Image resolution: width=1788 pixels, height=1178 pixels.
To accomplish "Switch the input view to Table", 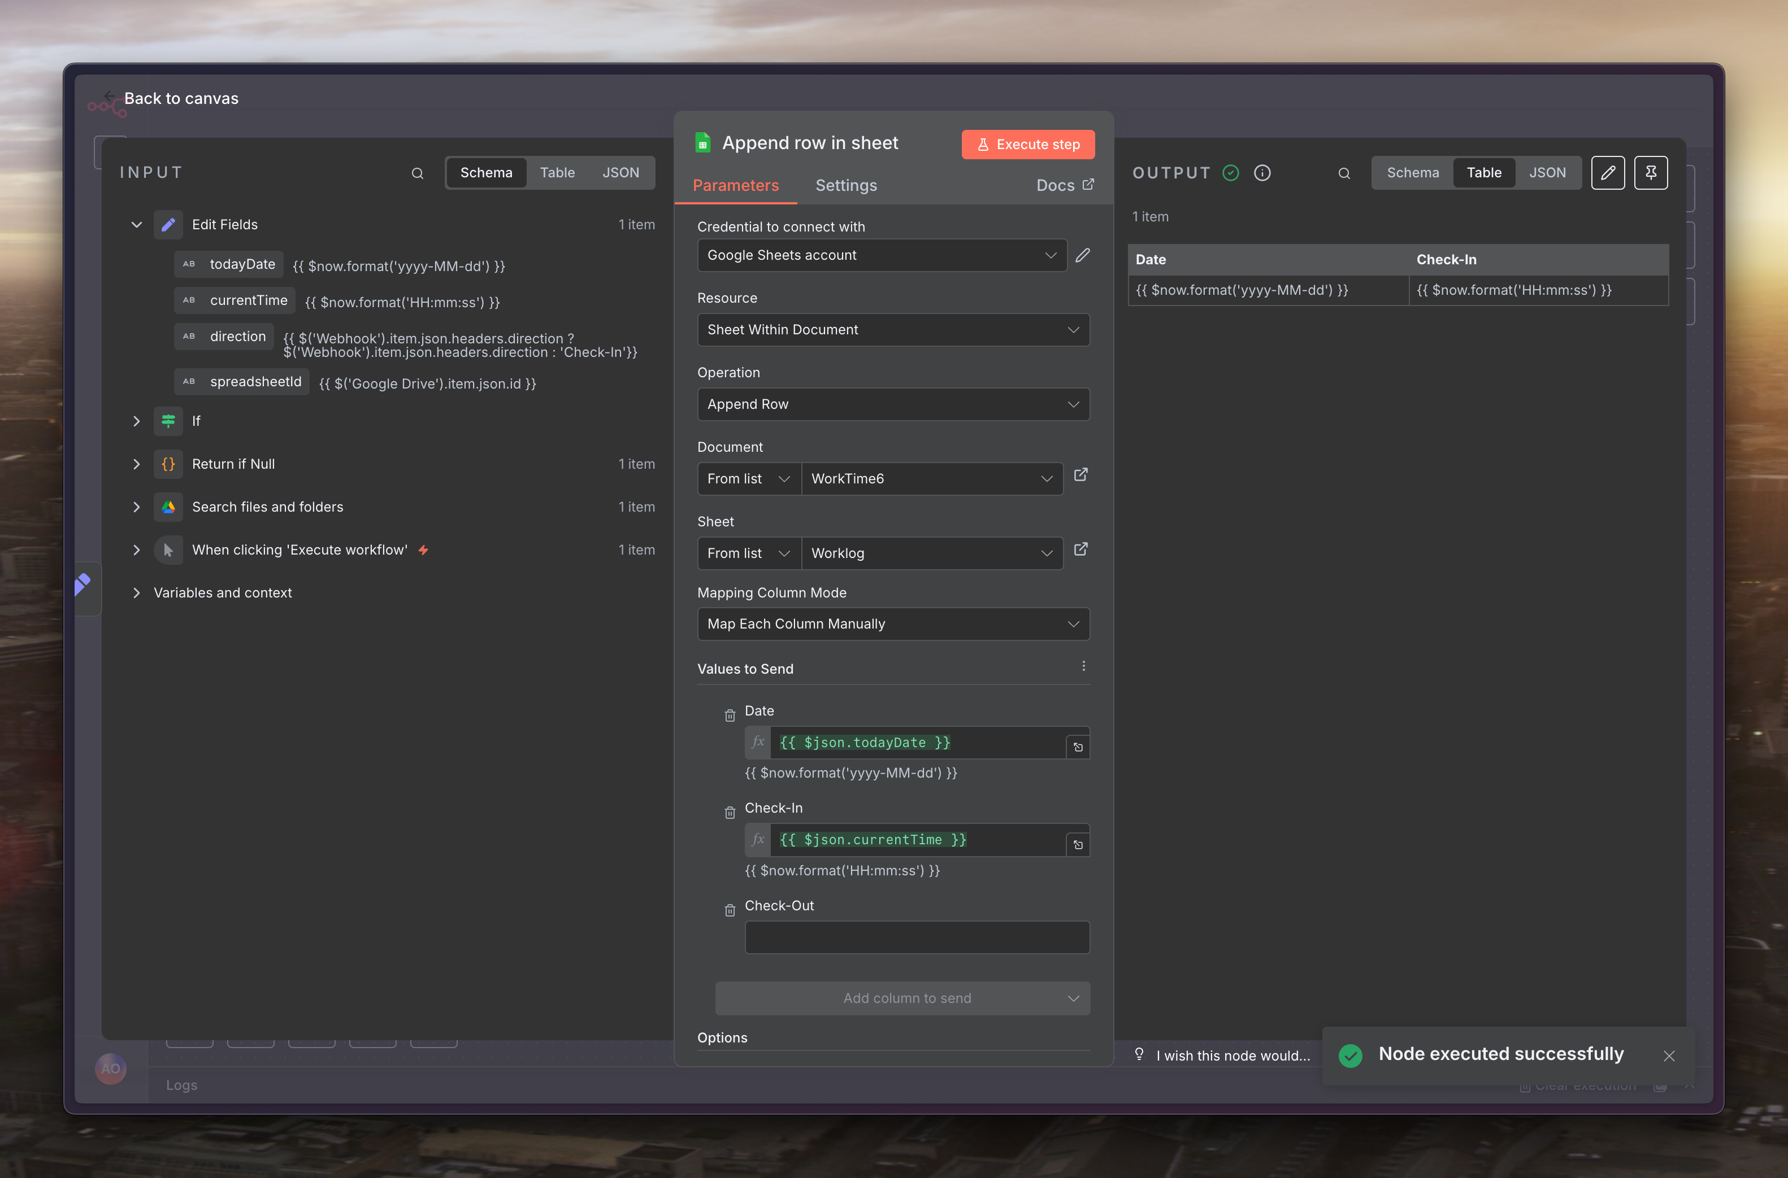I will [557, 173].
